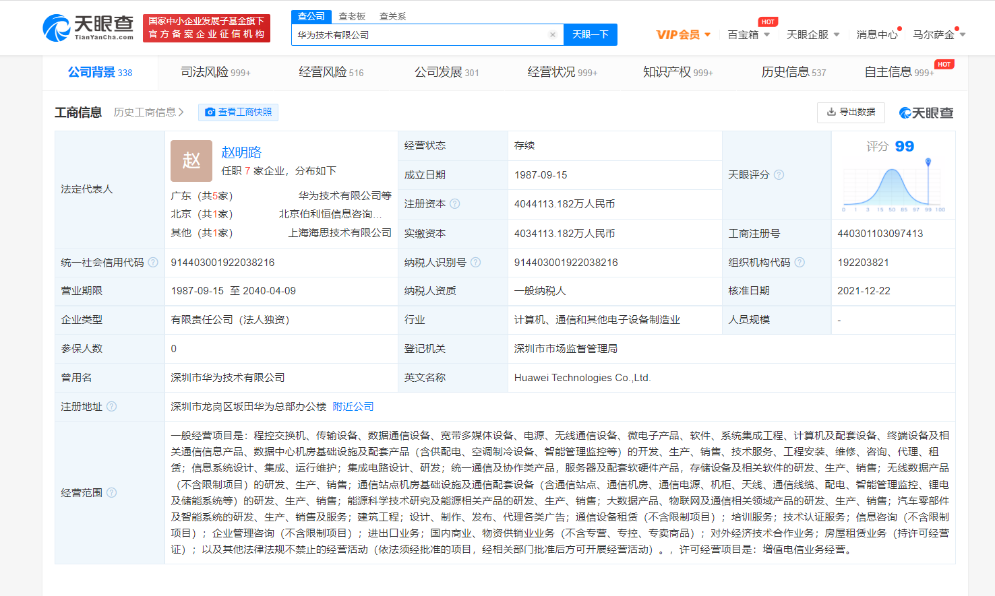
Task: Select the 工商注册号 value 440301103097413
Action: coord(880,233)
